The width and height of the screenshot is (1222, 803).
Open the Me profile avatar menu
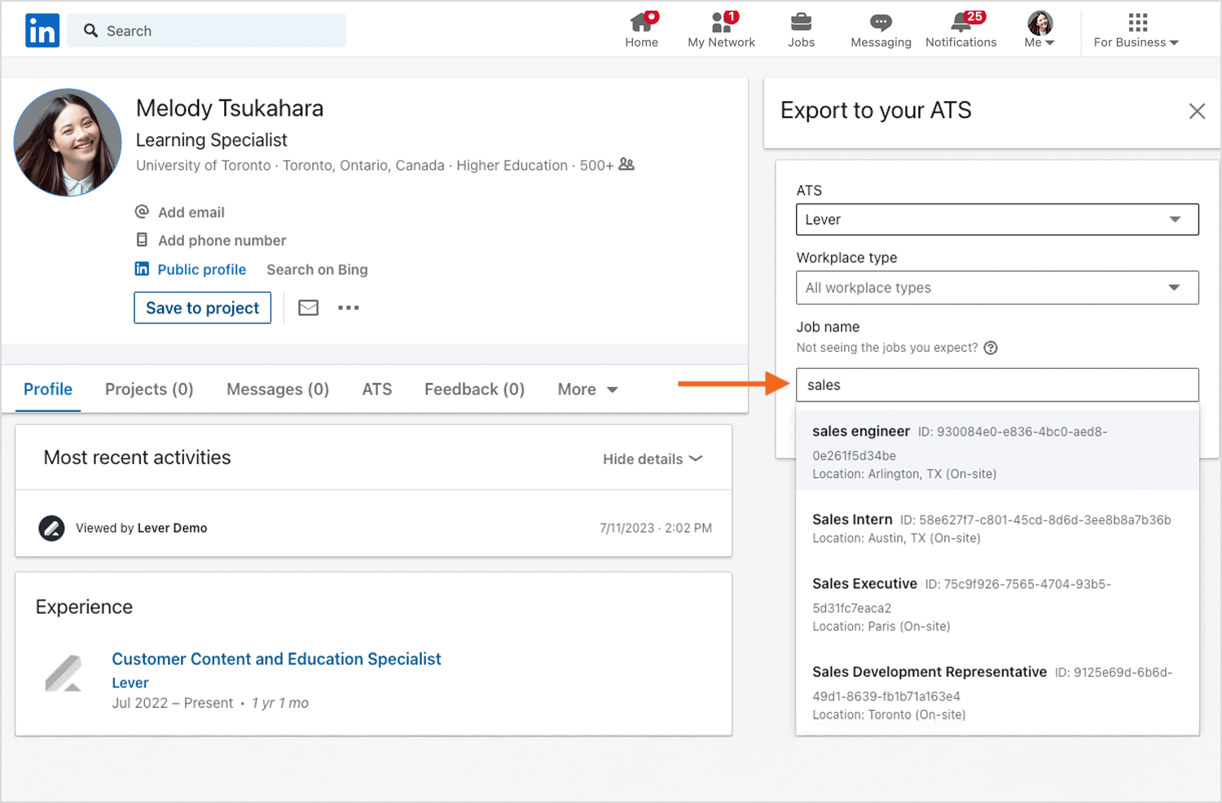[x=1040, y=30]
